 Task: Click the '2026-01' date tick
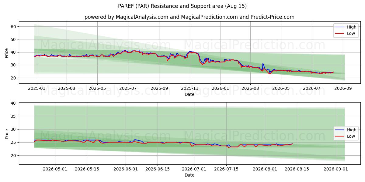[221, 89]
